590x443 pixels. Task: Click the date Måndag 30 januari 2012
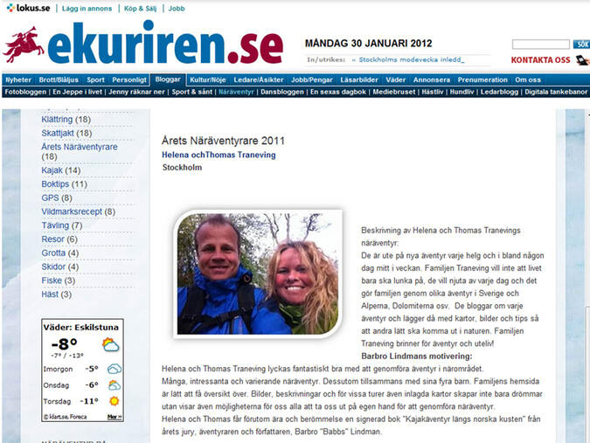click(x=368, y=43)
